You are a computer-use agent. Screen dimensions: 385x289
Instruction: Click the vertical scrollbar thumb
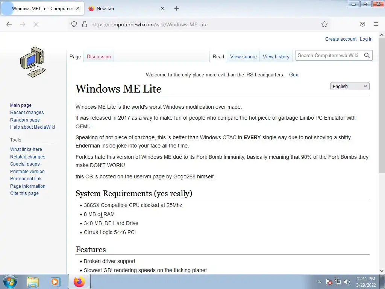pos(382,106)
